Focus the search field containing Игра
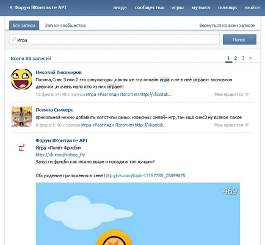This screenshot has width=265, height=245. tap(115, 40)
